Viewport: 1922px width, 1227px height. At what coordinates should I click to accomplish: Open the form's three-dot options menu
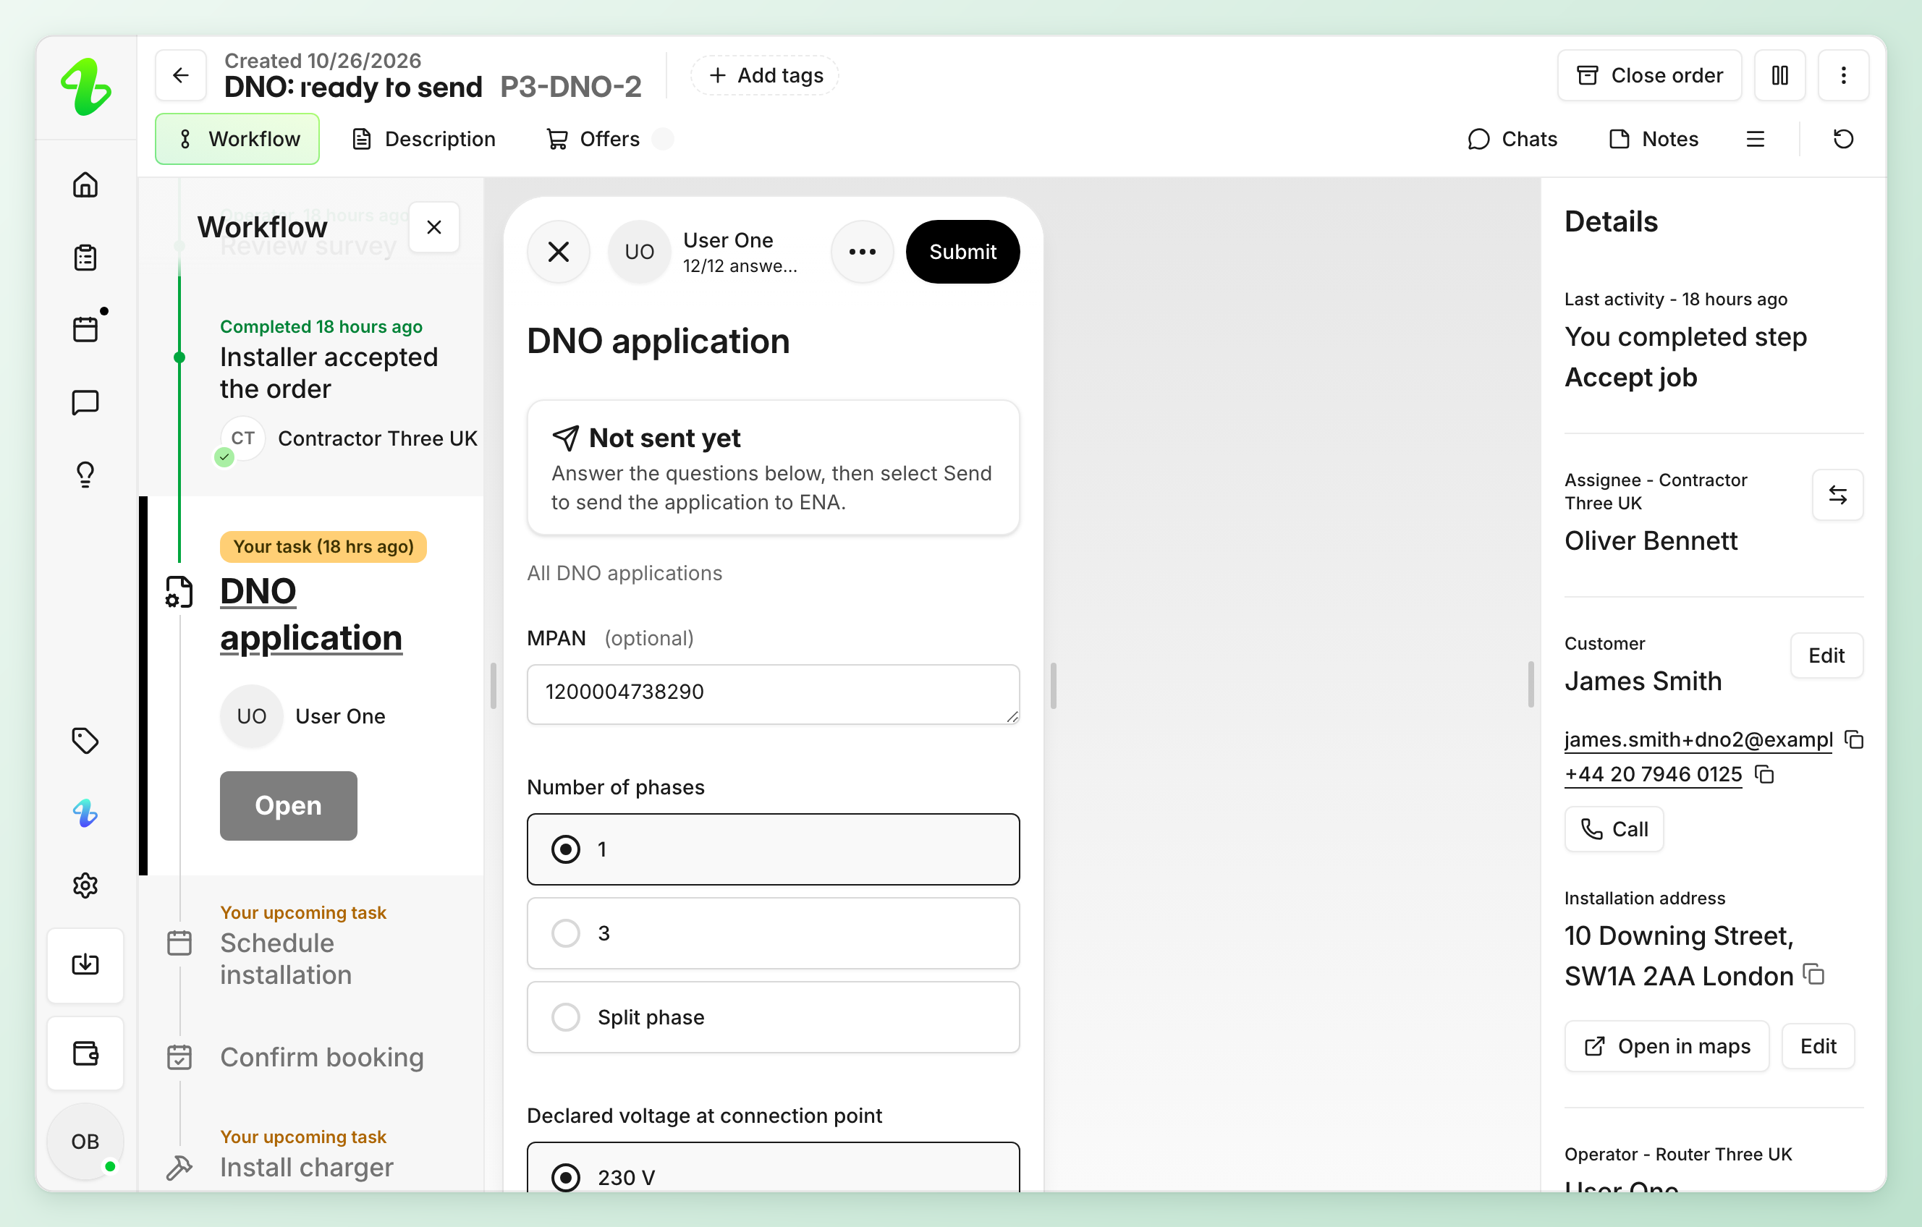(862, 251)
